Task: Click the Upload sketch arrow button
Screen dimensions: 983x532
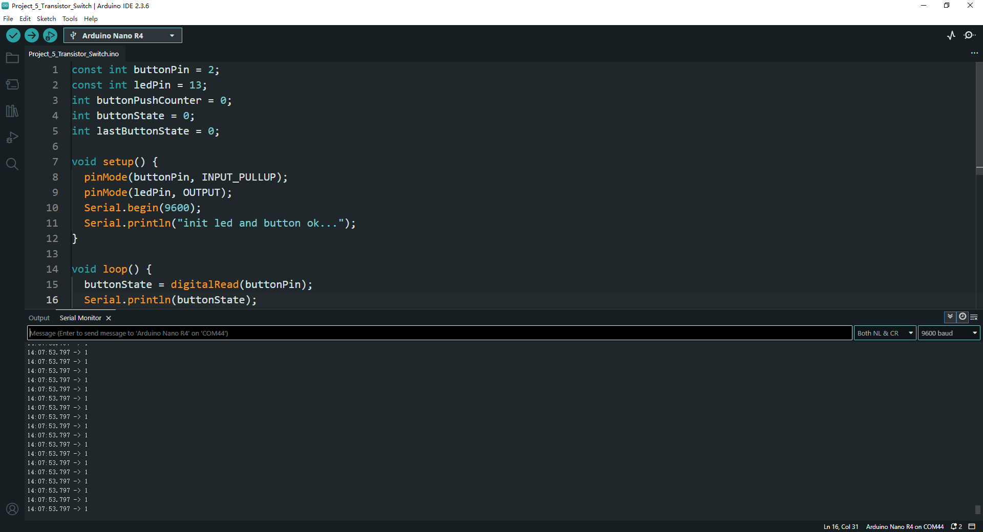Action: coord(32,35)
